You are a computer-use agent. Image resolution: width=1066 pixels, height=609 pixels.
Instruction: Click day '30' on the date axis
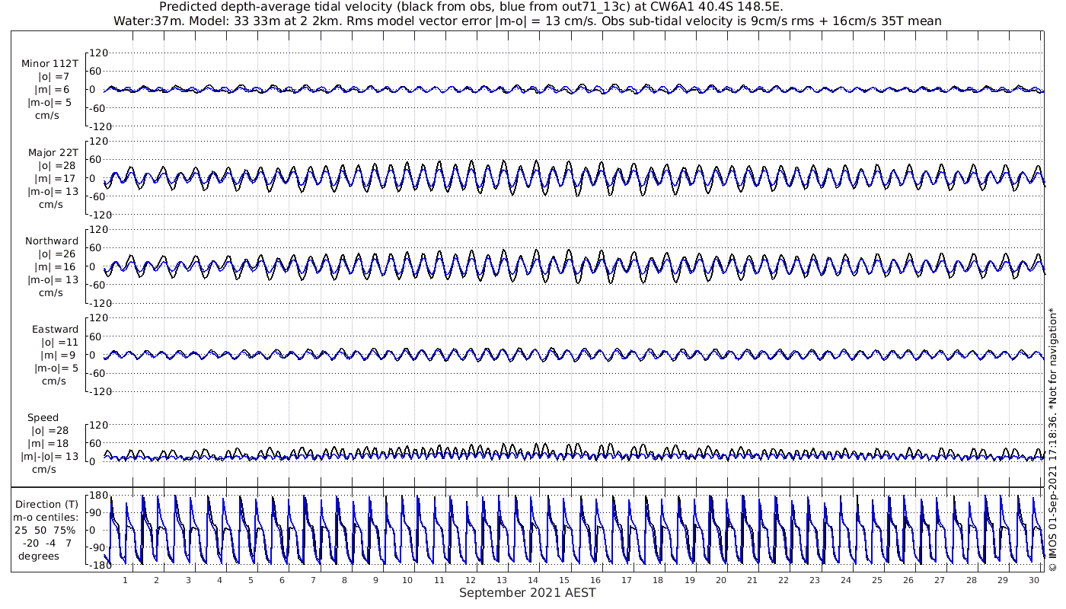pyautogui.click(x=1034, y=580)
